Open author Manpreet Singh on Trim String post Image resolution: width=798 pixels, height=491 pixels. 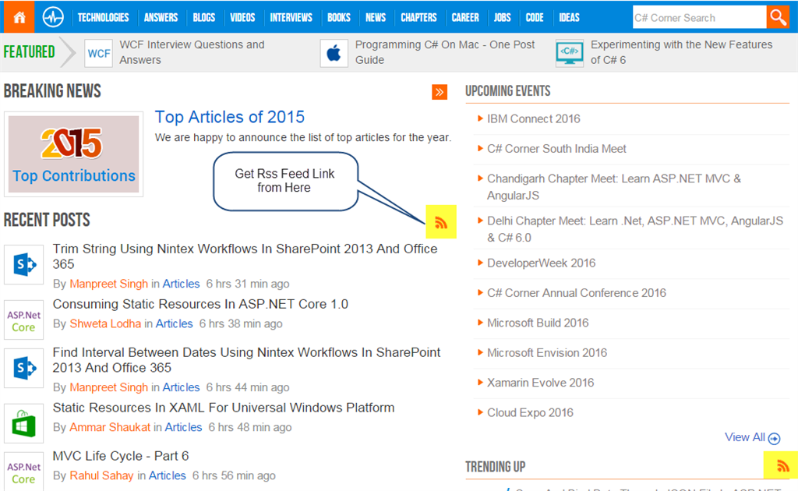point(109,284)
